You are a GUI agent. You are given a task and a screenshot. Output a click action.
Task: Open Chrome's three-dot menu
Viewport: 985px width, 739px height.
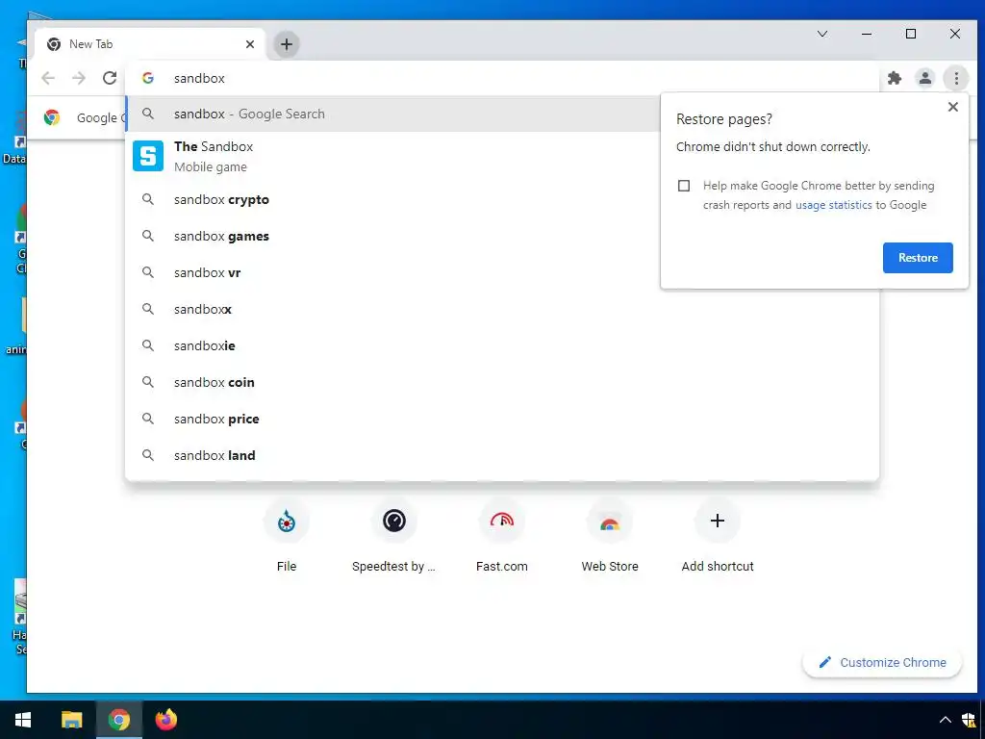pyautogui.click(x=956, y=78)
